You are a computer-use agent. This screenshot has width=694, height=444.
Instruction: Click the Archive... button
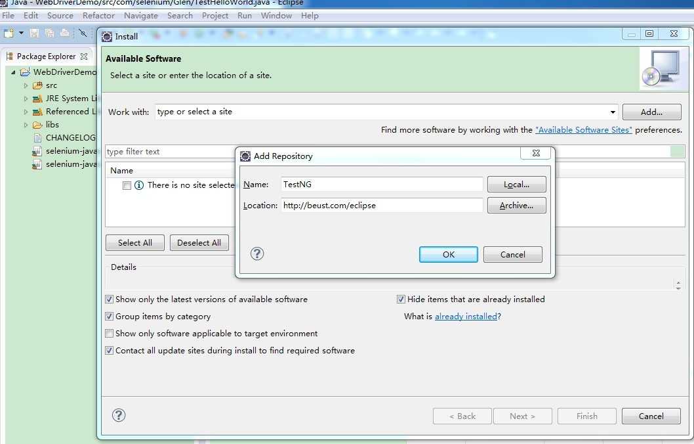[516, 206]
